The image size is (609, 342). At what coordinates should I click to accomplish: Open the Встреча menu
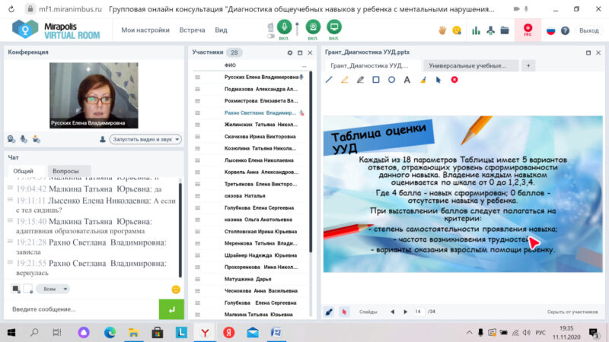(x=192, y=30)
